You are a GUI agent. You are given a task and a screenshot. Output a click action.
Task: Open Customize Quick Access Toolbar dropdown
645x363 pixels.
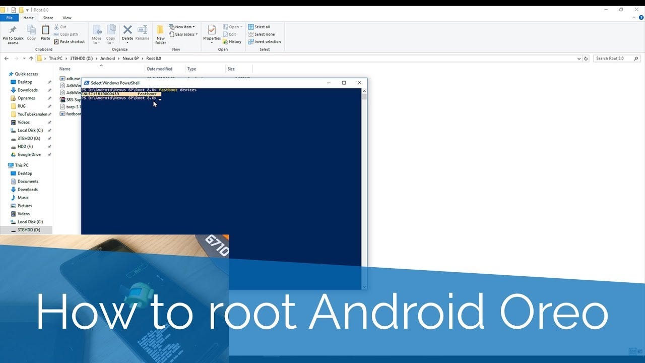(27, 10)
